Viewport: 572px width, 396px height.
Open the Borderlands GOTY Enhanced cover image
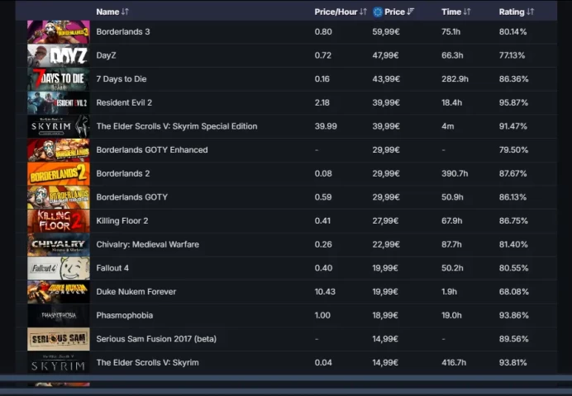tap(59, 150)
